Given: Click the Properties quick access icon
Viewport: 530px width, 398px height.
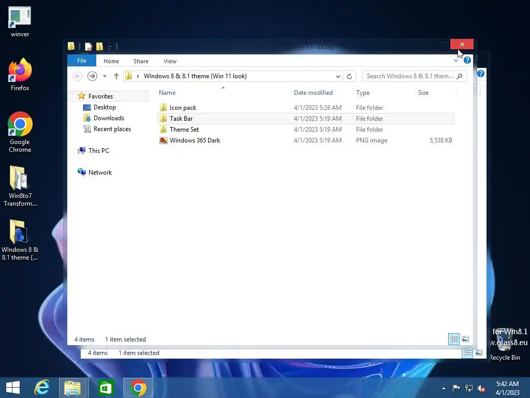Looking at the screenshot, I should pos(89,46).
